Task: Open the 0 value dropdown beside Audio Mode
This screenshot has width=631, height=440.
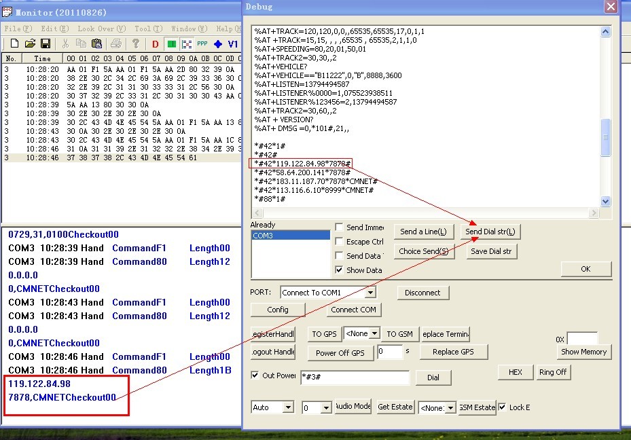Action: [x=326, y=408]
